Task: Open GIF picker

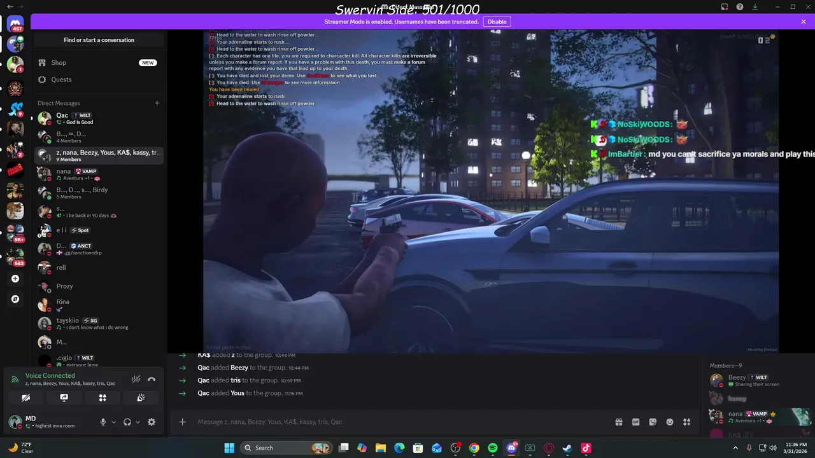Action: click(x=635, y=422)
